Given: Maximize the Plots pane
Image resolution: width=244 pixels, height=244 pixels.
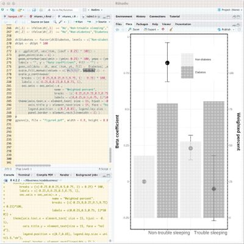Looking at the screenshot, I should [x=239, y=24].
